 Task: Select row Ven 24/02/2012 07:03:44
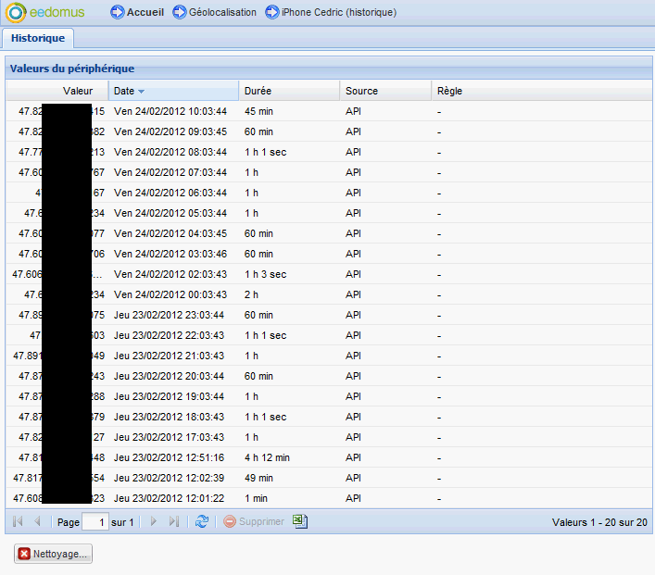pyautogui.click(x=329, y=172)
